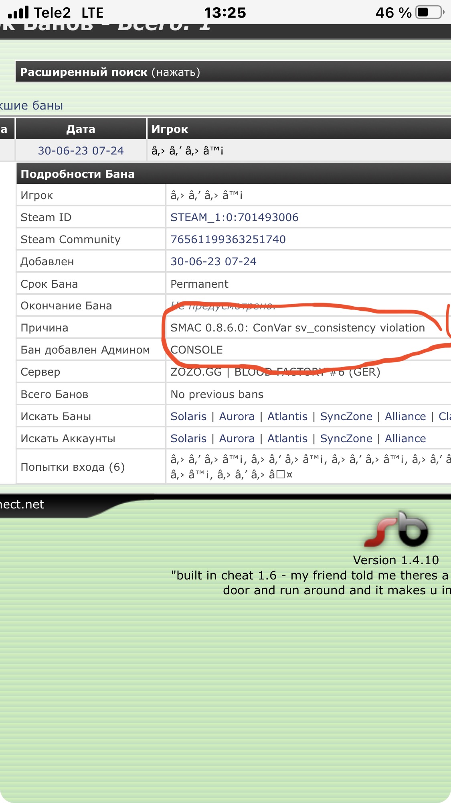
Task: Click the Дата column header
Action: [81, 129]
